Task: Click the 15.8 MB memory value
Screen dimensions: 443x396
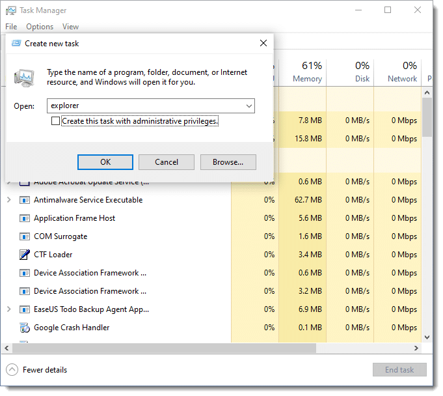Action: coord(308,139)
